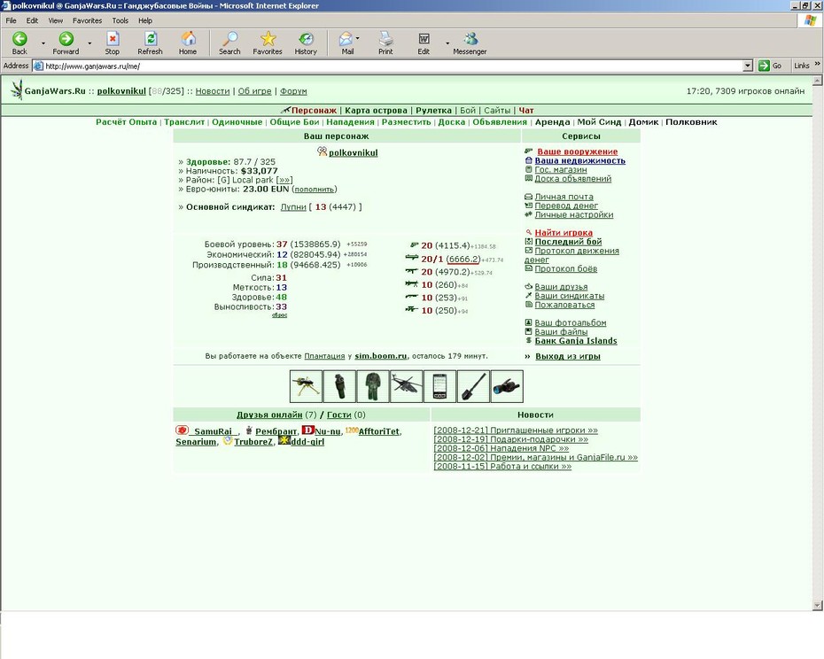Open Ваша недвижимость service link
Image resolution: width=824 pixels, height=659 pixels.
click(x=579, y=161)
